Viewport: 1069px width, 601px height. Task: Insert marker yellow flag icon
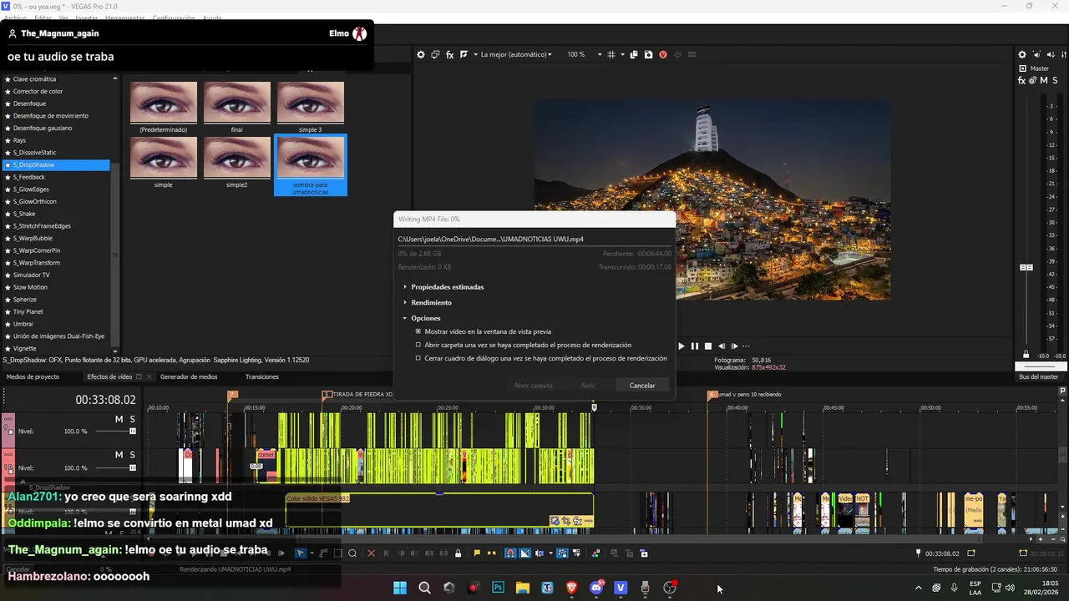point(477,553)
